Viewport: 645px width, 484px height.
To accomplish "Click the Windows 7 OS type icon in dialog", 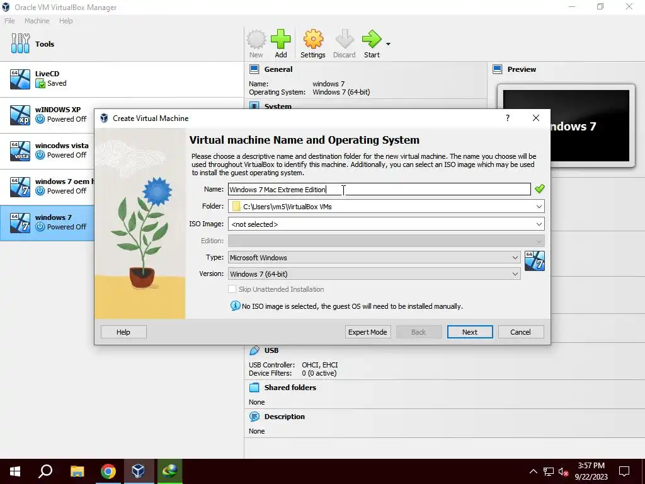I will pos(535,261).
